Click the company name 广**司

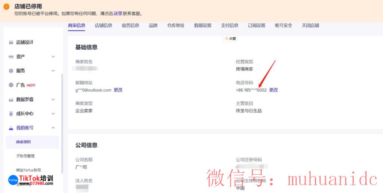(81, 167)
